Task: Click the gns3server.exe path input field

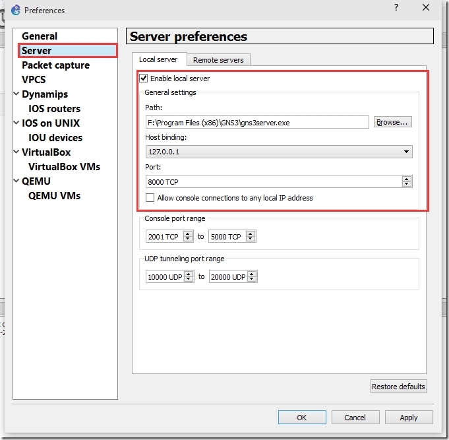Action: click(257, 122)
